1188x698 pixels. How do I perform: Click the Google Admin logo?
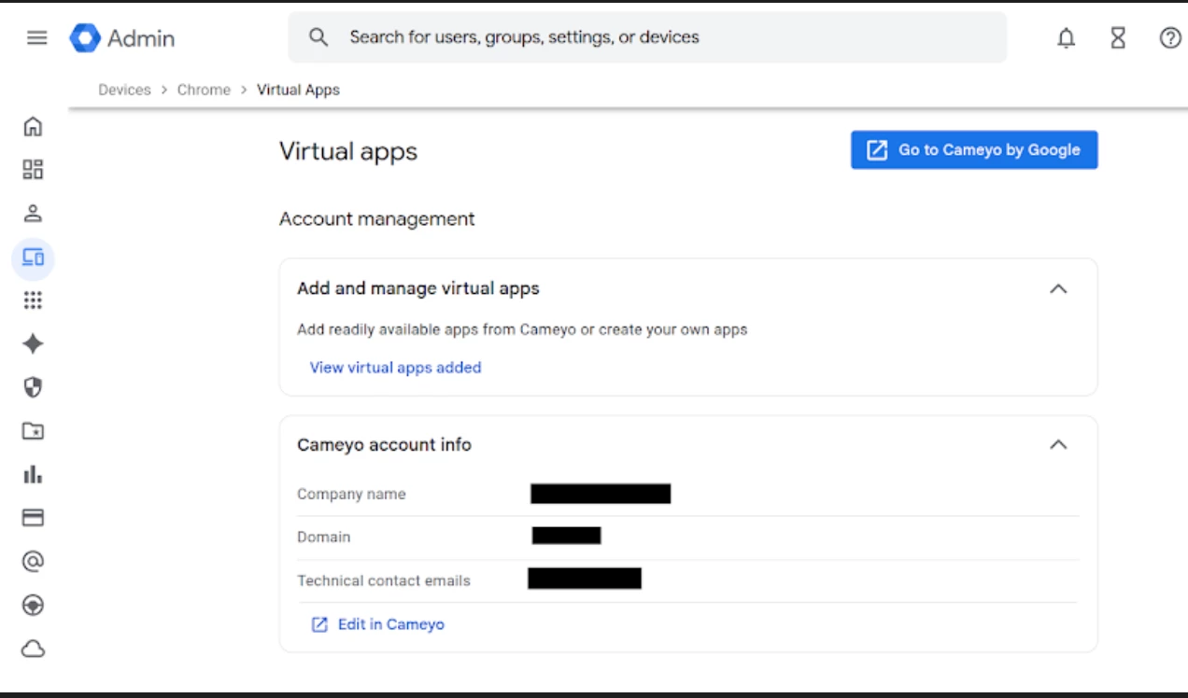(122, 37)
